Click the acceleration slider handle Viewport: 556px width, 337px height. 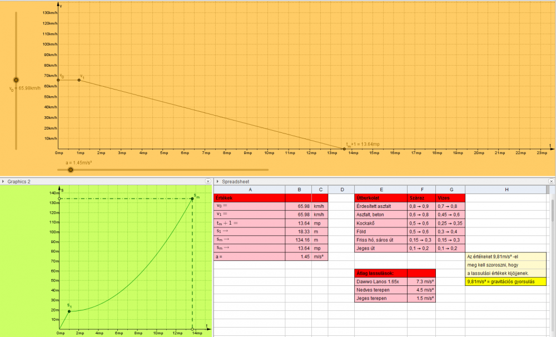tap(71, 170)
